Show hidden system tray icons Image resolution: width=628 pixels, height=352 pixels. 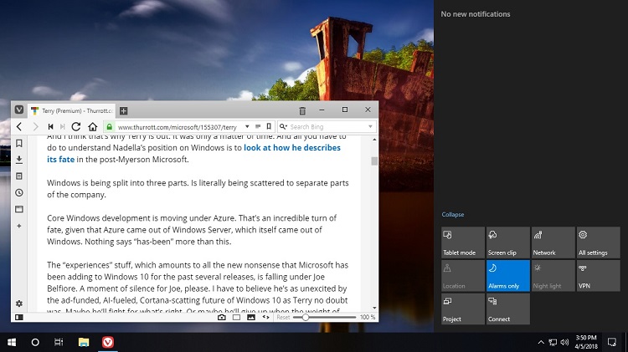pyautogui.click(x=541, y=343)
